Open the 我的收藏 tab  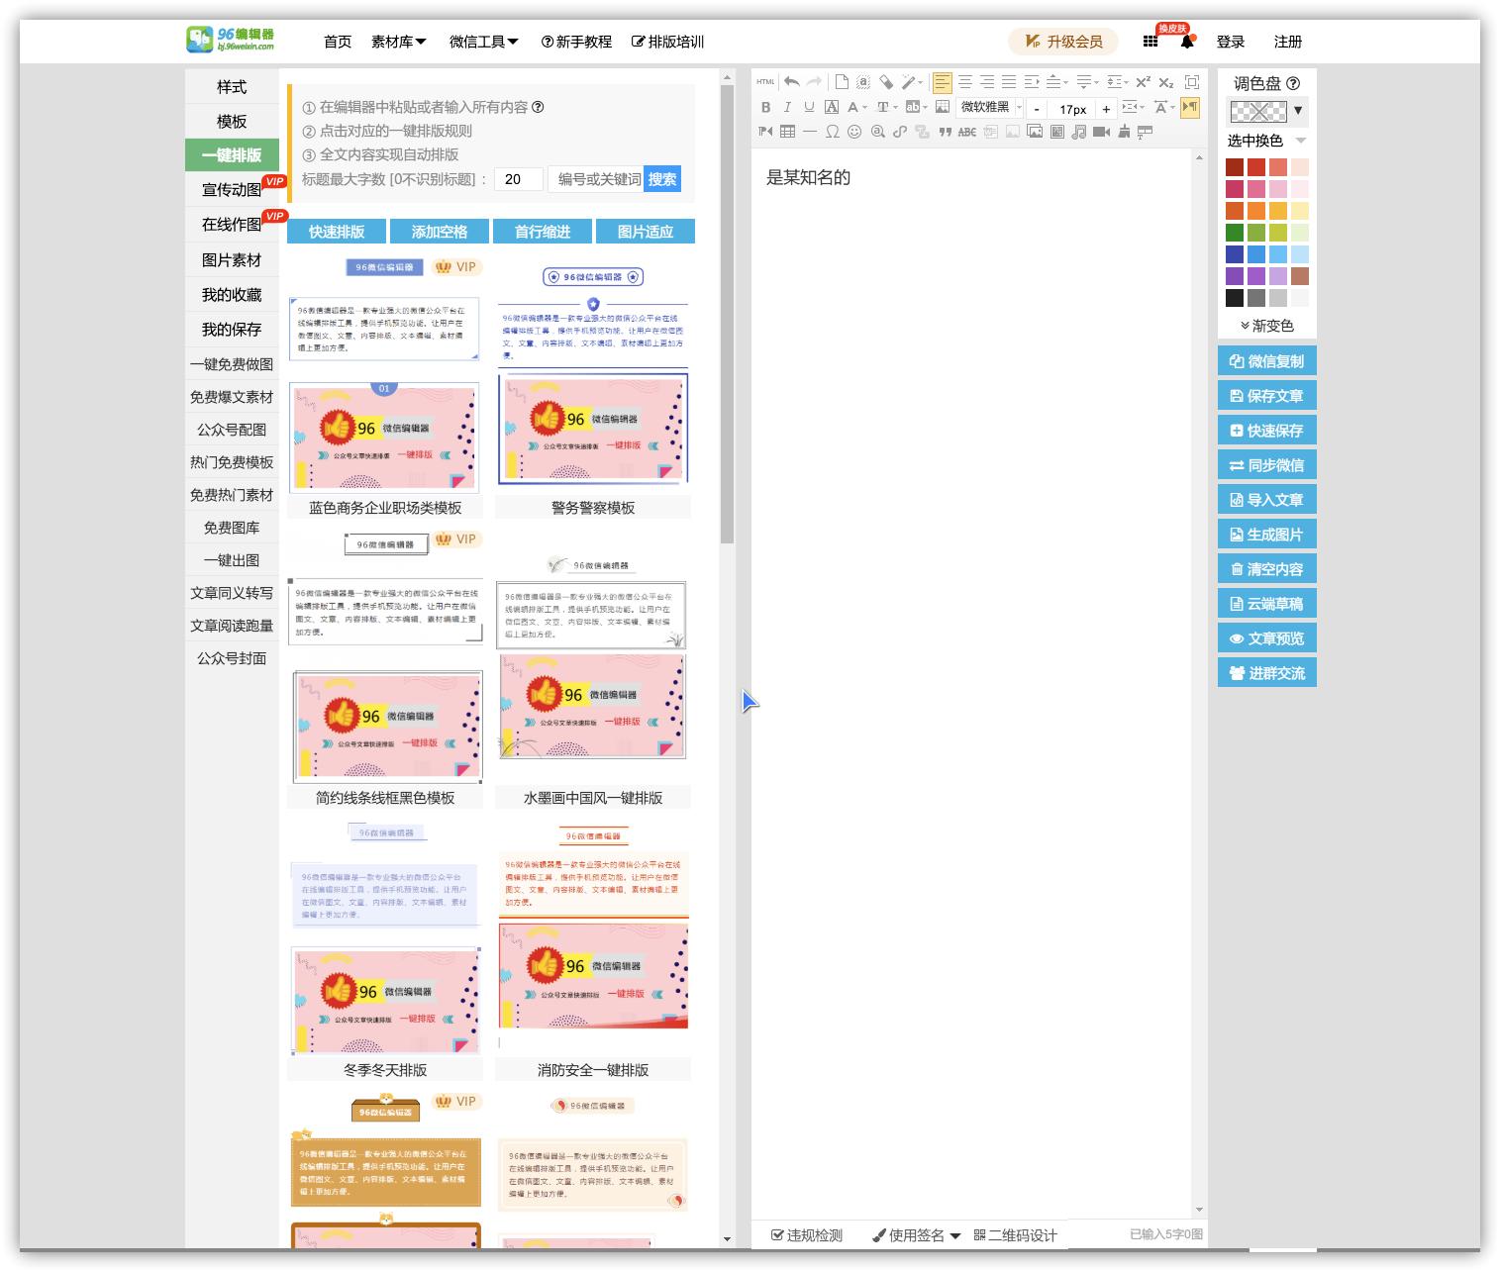[x=232, y=295]
